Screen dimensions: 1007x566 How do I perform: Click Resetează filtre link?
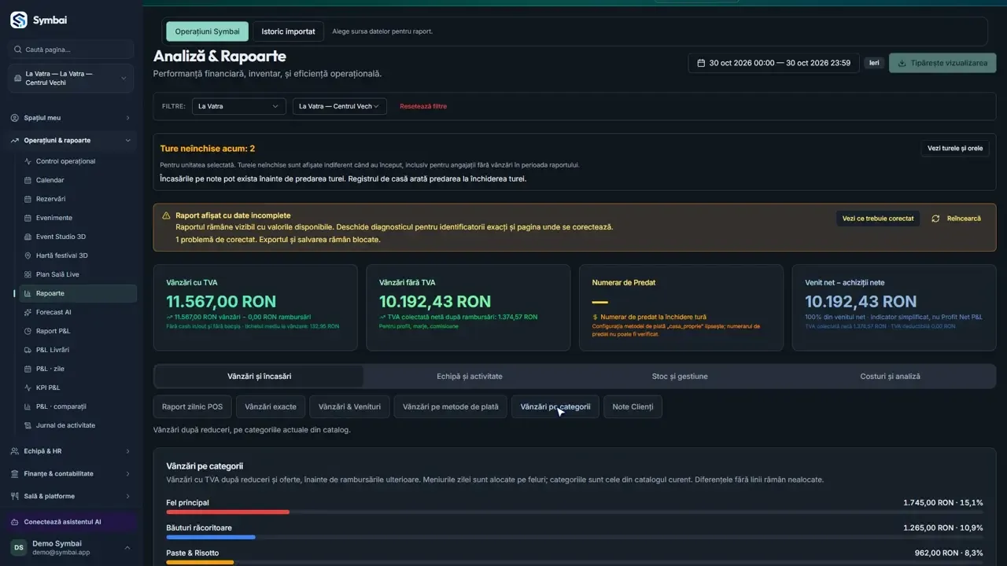point(423,106)
